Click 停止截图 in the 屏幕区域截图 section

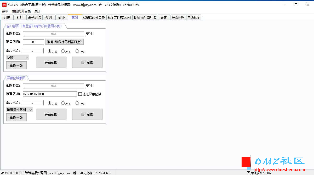87,114
